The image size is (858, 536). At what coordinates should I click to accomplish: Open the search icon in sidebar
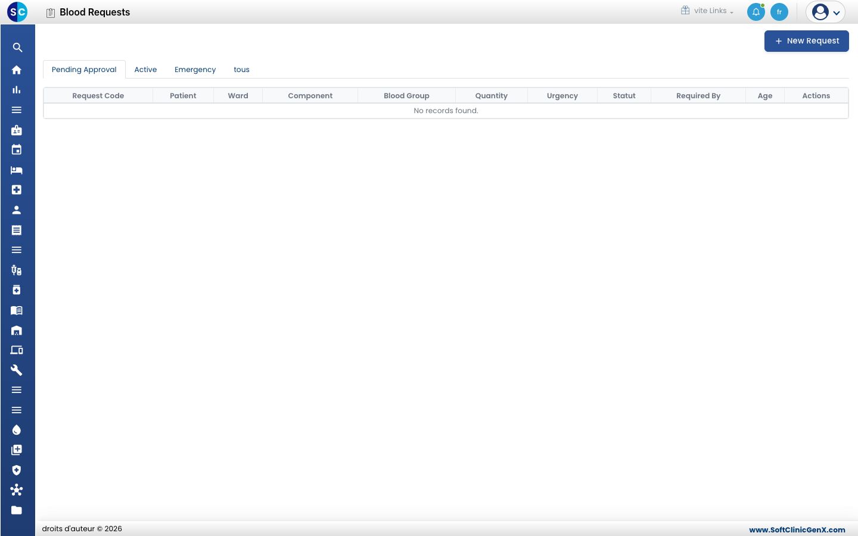coord(17,48)
